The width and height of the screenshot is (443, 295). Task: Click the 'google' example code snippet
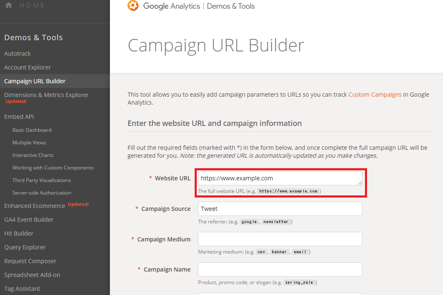(249, 222)
